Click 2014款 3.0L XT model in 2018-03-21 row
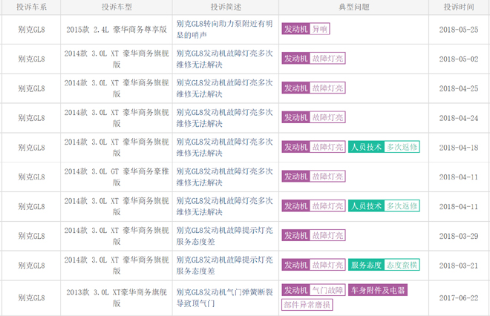 pyautogui.click(x=117, y=266)
